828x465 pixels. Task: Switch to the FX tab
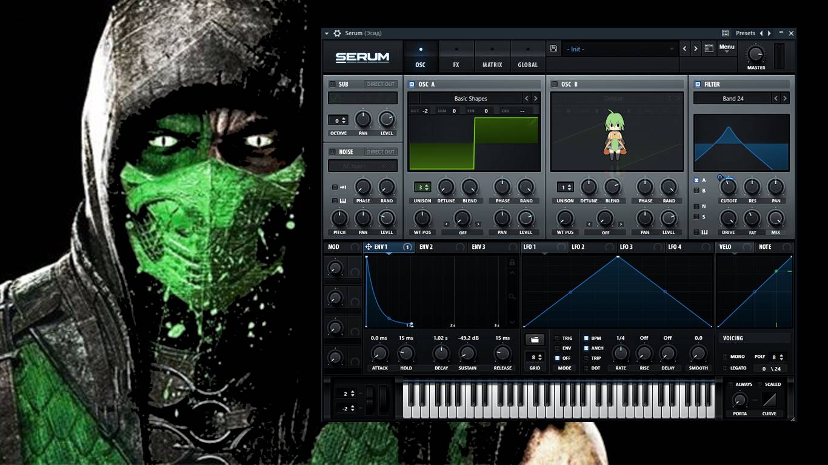tap(456, 58)
